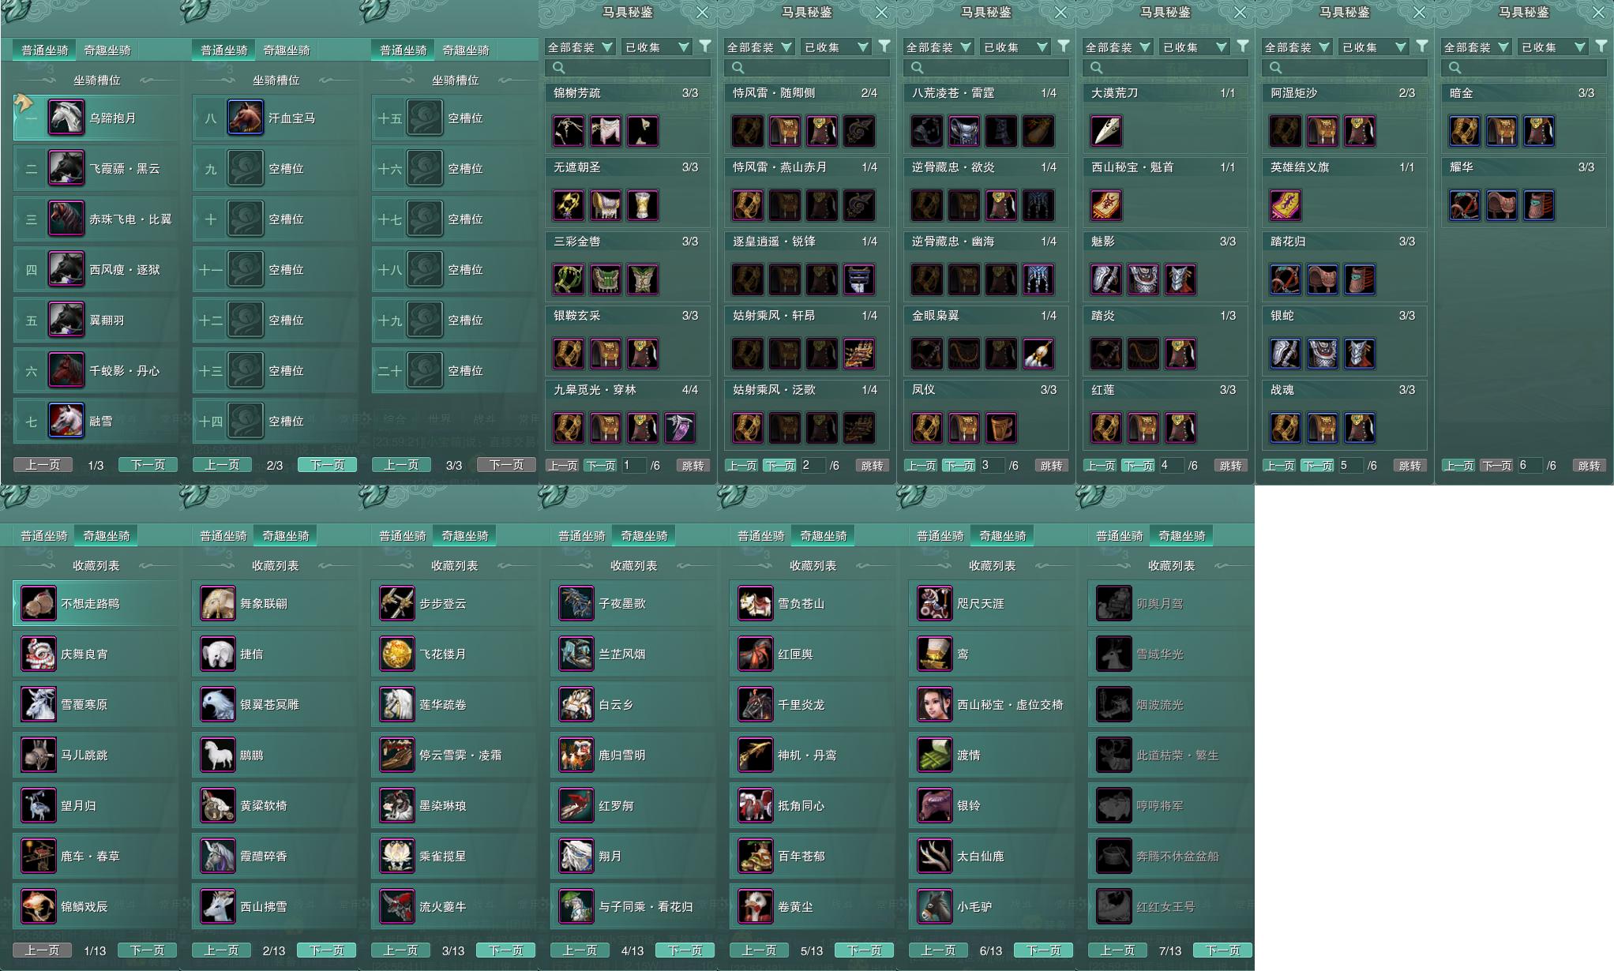Screen dimensions: 1614x971
Task: Switch to 普通坐骑 tab in 1/13 collection panel
Action: (x=44, y=535)
